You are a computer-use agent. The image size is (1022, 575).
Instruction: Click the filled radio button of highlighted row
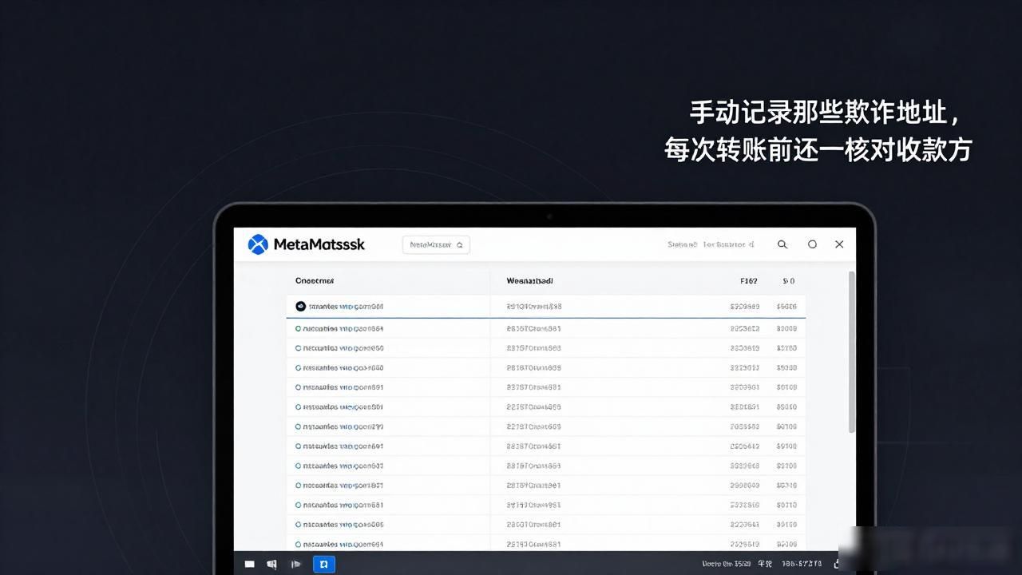click(300, 306)
